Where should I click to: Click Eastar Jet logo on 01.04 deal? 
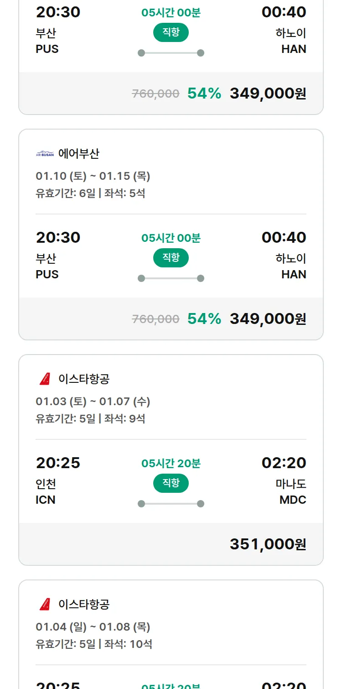point(45,604)
